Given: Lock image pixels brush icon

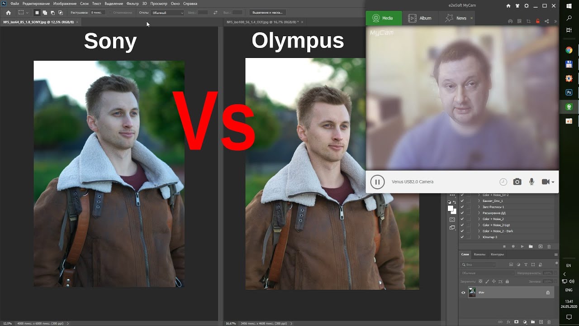Looking at the screenshot, I should 487,281.
